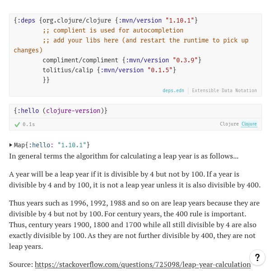
Task: Click the Clojure runtime link
Action: (x=249, y=124)
